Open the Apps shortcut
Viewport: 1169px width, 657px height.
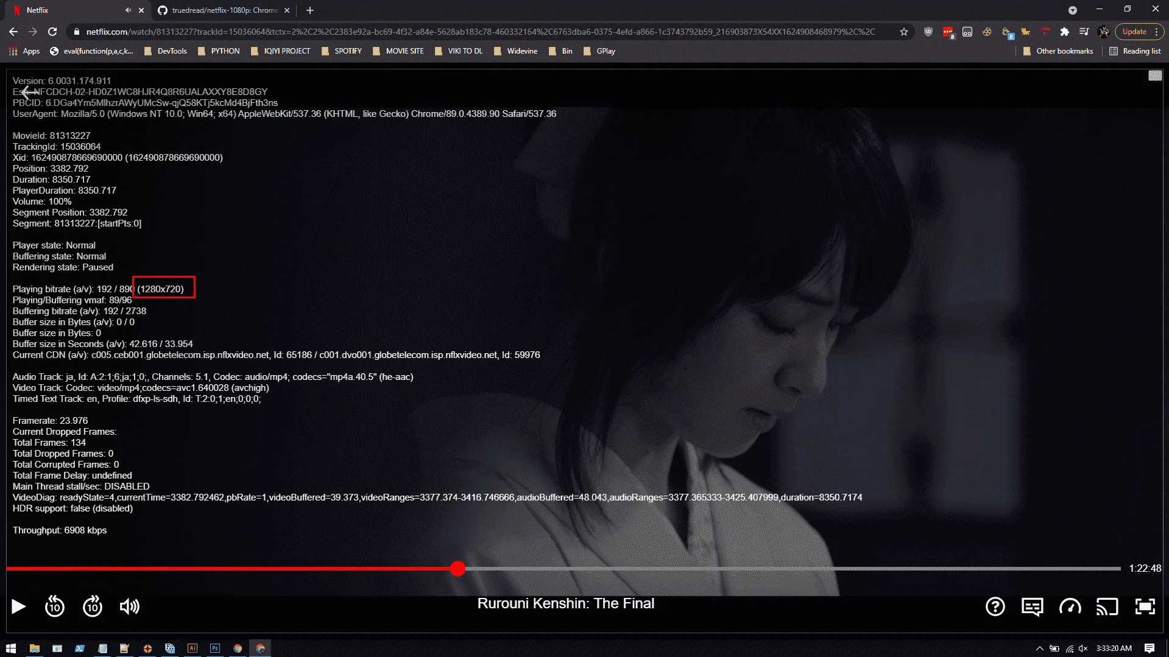(24, 51)
